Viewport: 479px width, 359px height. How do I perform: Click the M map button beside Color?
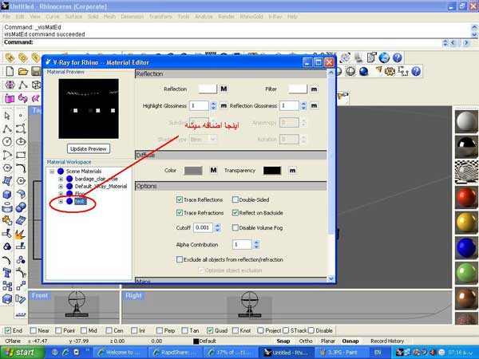213,171
